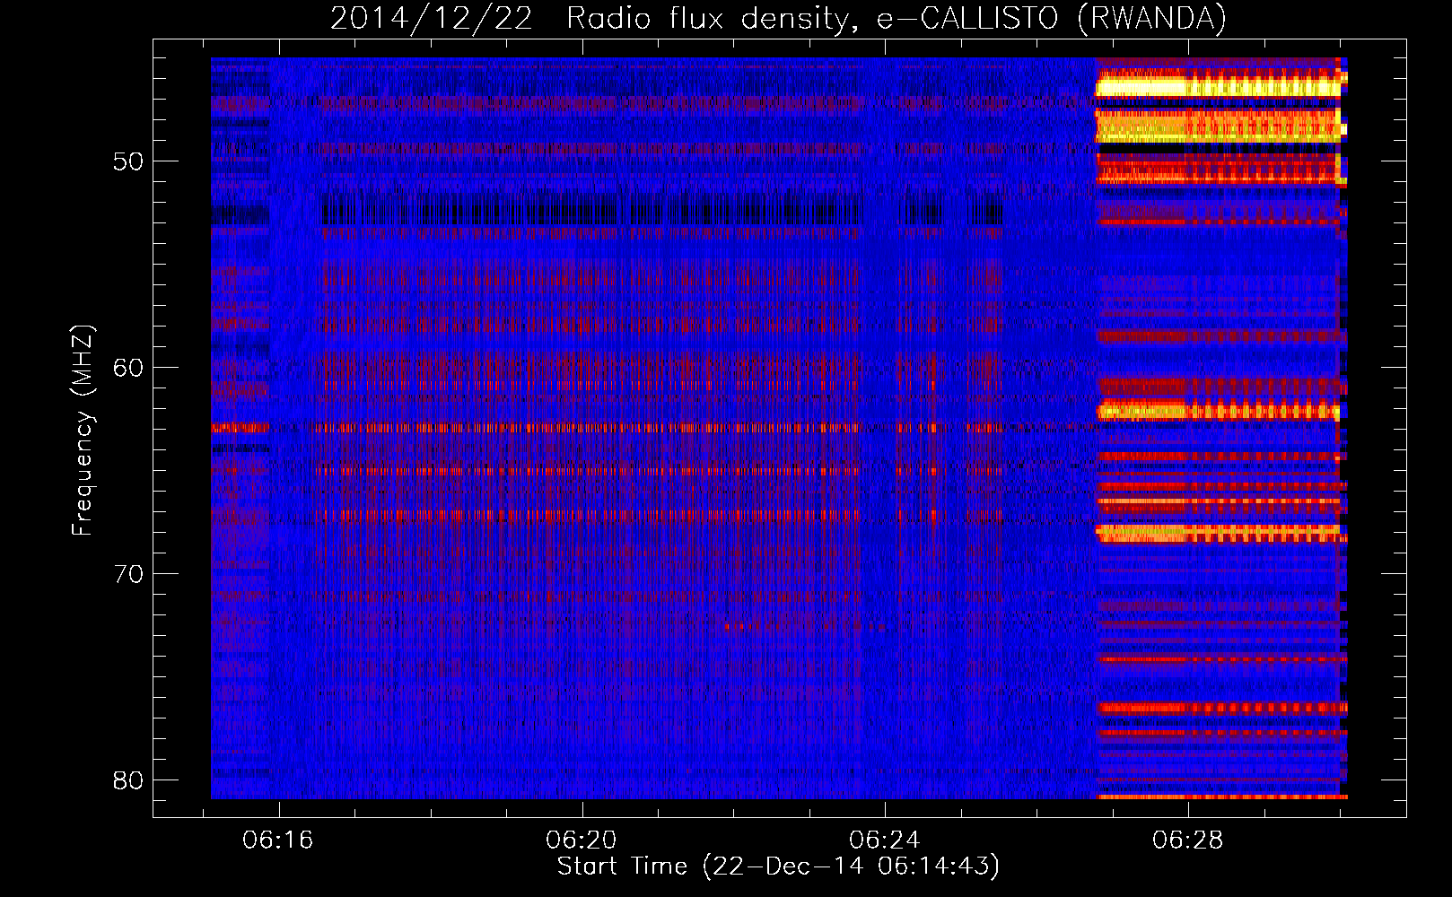The width and height of the screenshot is (1452, 897).
Task: Click the plot title mentioning e-CALLISTO (RWANDA)
Action: [x=778, y=19]
